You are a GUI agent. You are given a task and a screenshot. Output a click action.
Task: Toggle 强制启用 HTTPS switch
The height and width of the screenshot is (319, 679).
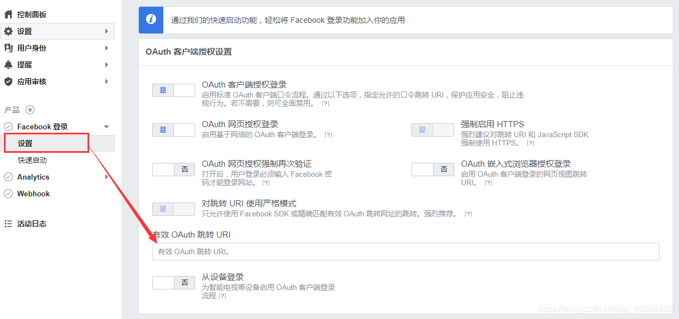pos(433,130)
